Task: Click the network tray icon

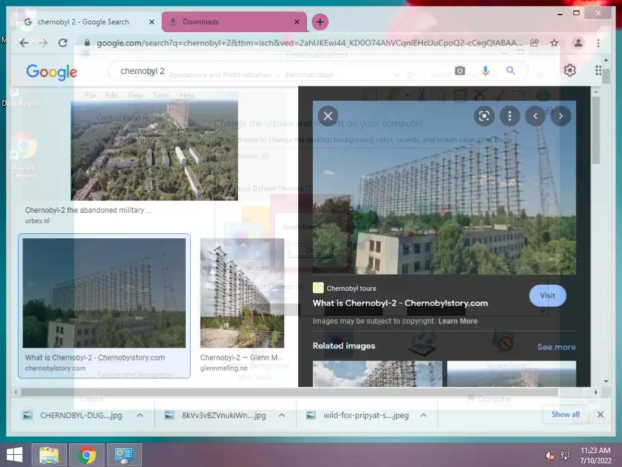Action: 565,455
